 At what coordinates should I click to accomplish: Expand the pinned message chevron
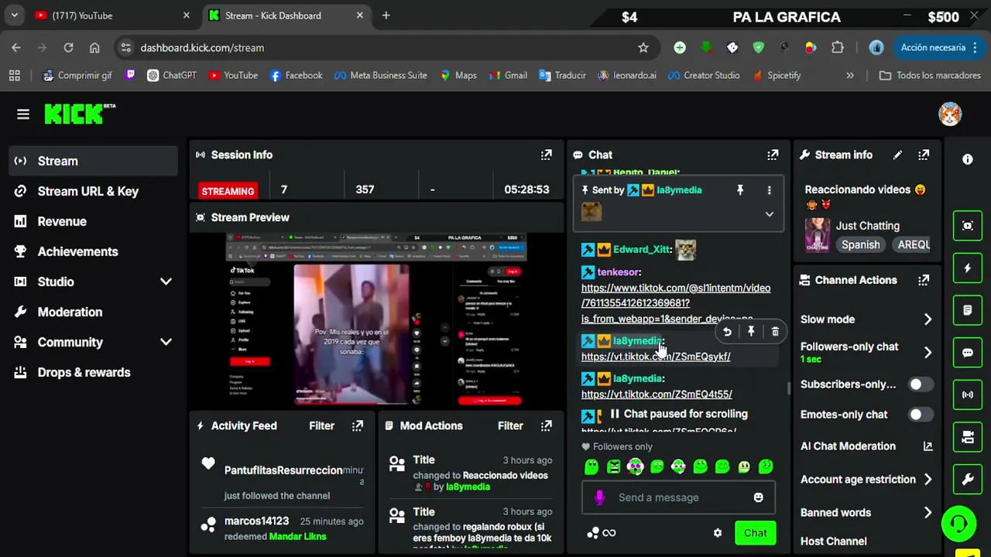(x=769, y=214)
